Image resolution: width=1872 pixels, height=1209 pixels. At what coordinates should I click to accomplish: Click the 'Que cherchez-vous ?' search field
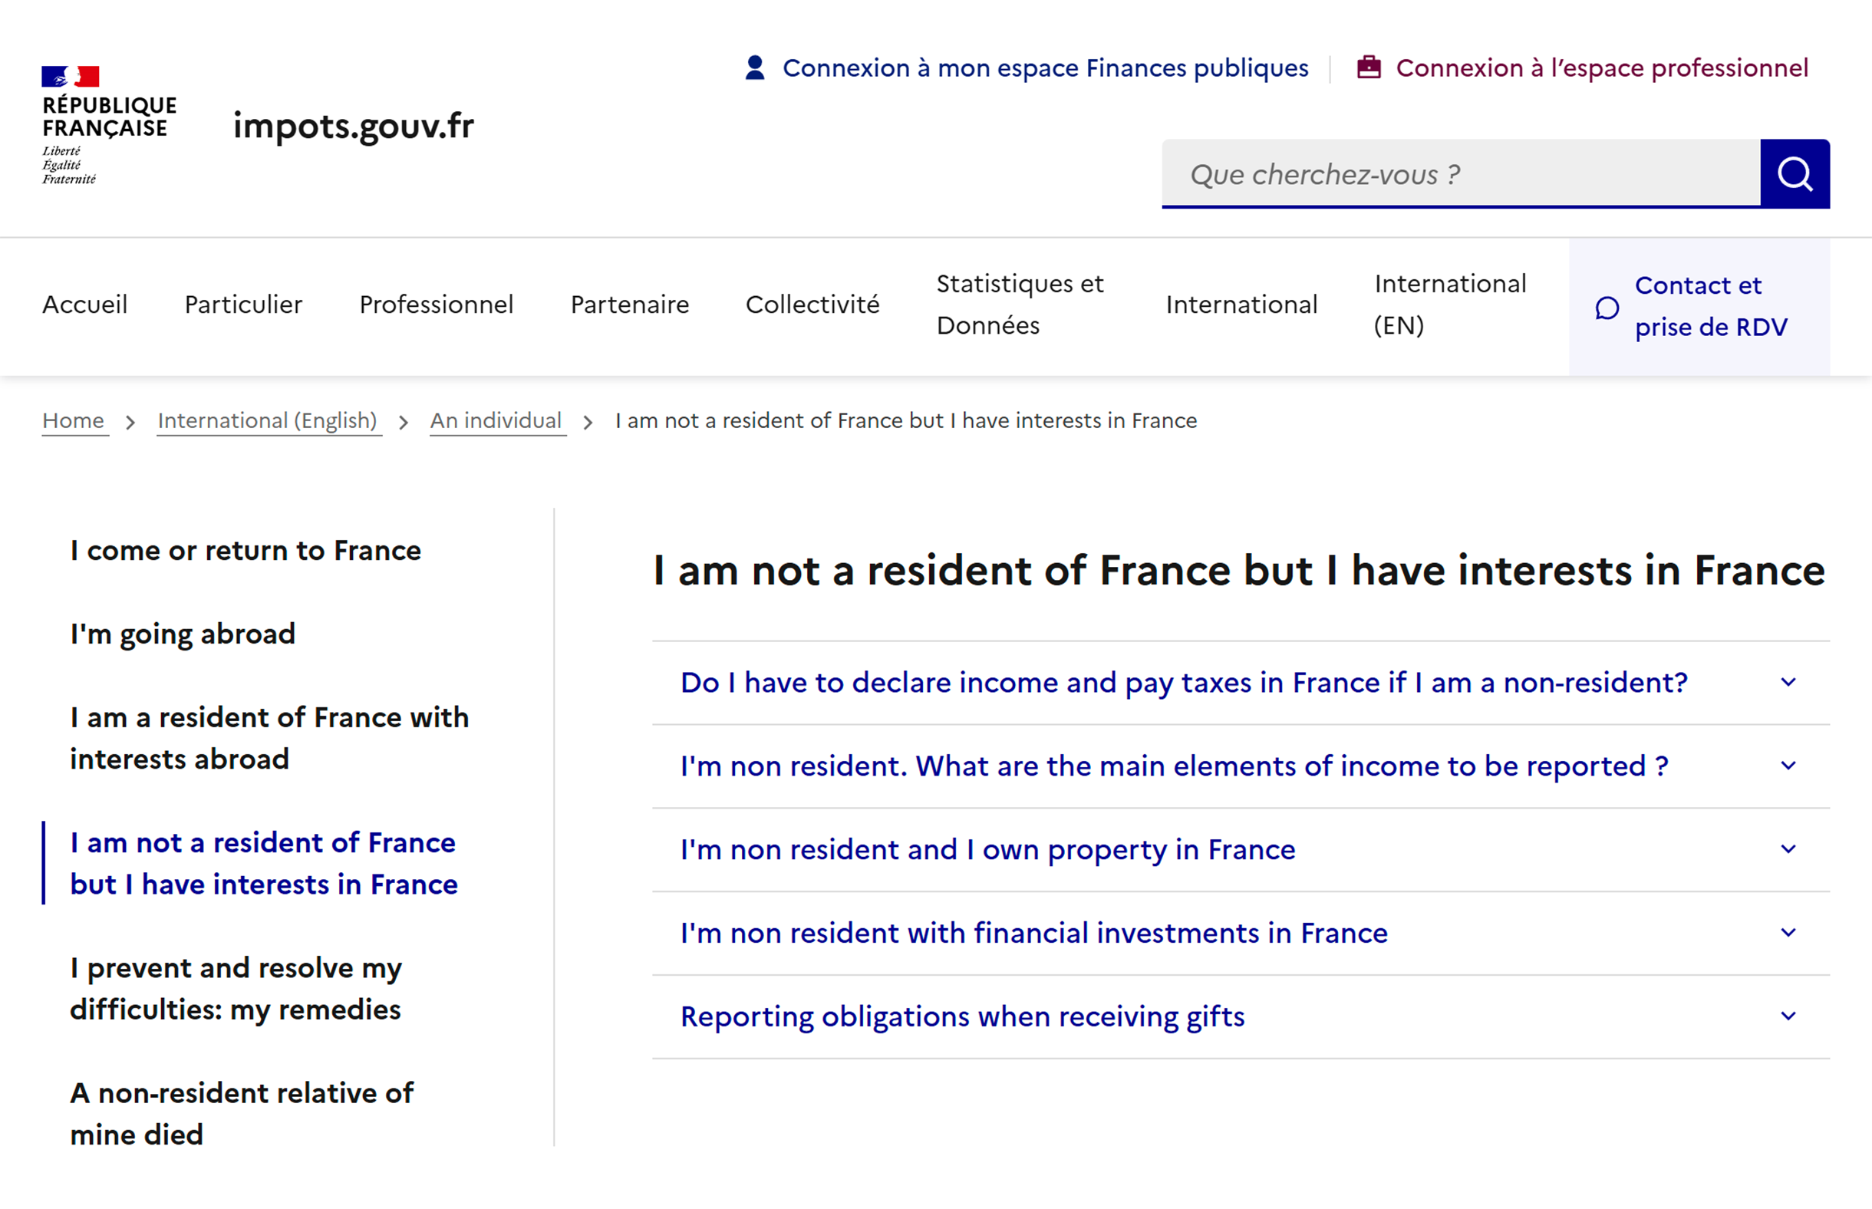[x=1460, y=174]
